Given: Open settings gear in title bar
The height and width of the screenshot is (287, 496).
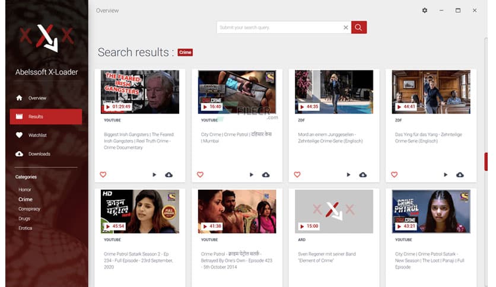Looking at the screenshot, I should (x=424, y=10).
